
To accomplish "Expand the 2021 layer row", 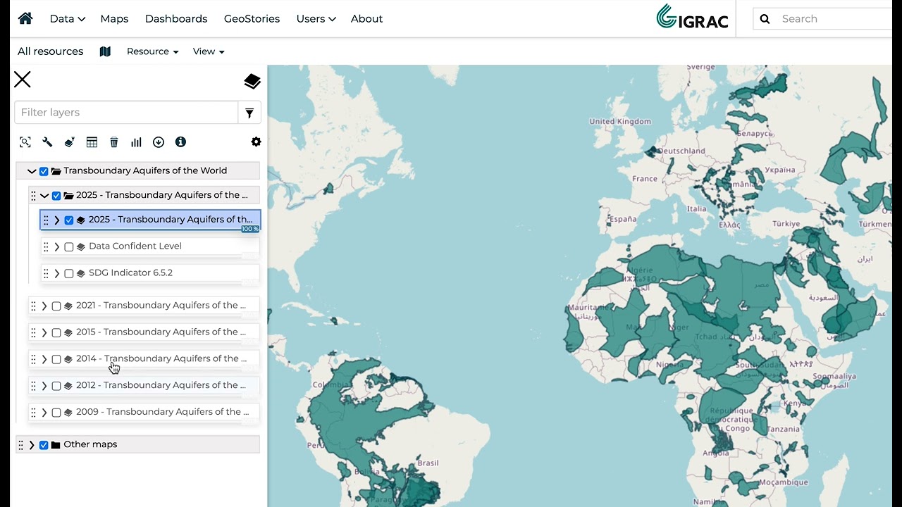I will coord(44,306).
